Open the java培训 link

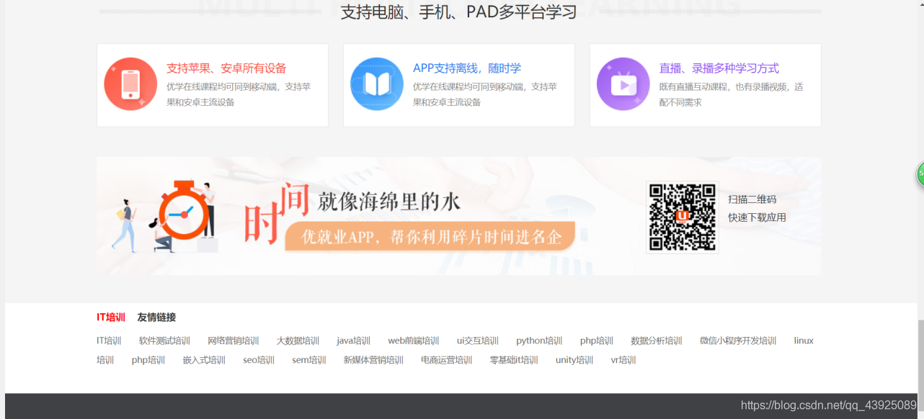pyautogui.click(x=353, y=341)
